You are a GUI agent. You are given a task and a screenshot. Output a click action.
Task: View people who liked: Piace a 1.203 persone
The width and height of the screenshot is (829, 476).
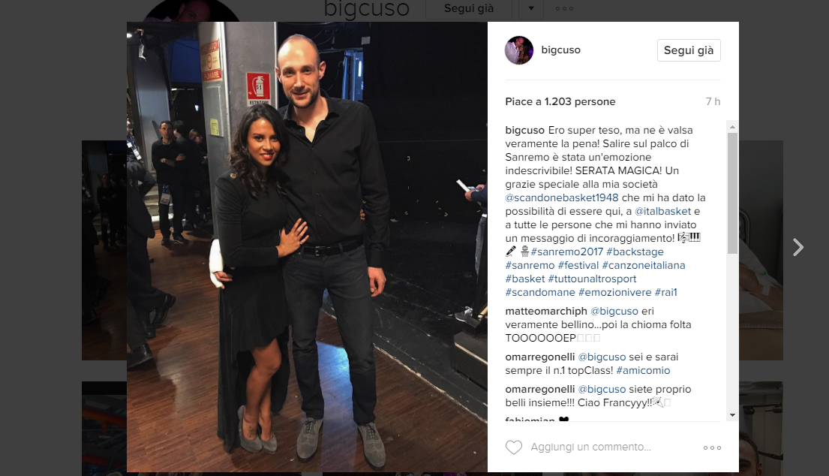pos(560,101)
